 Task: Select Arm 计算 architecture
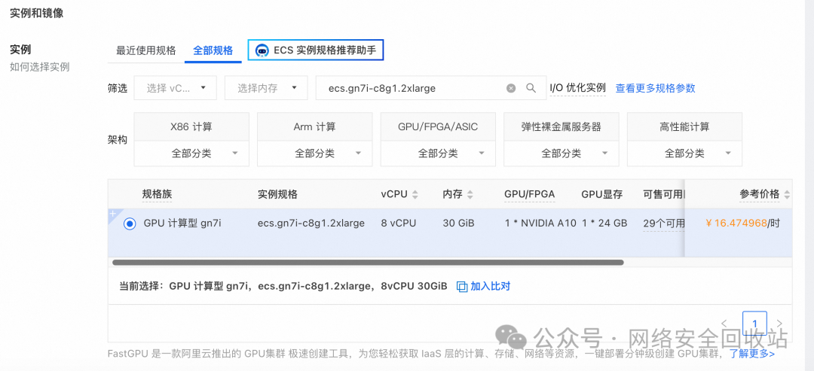pyautogui.click(x=314, y=127)
